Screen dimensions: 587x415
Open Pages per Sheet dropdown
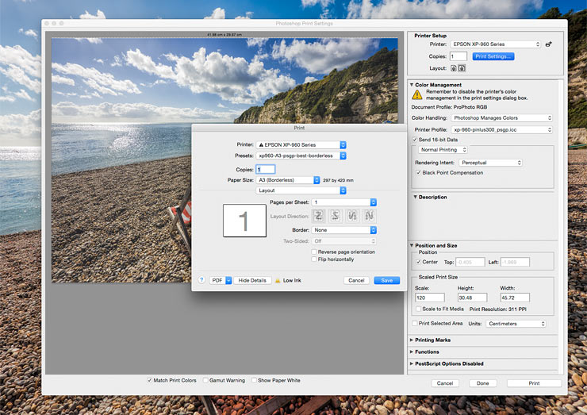pos(344,202)
